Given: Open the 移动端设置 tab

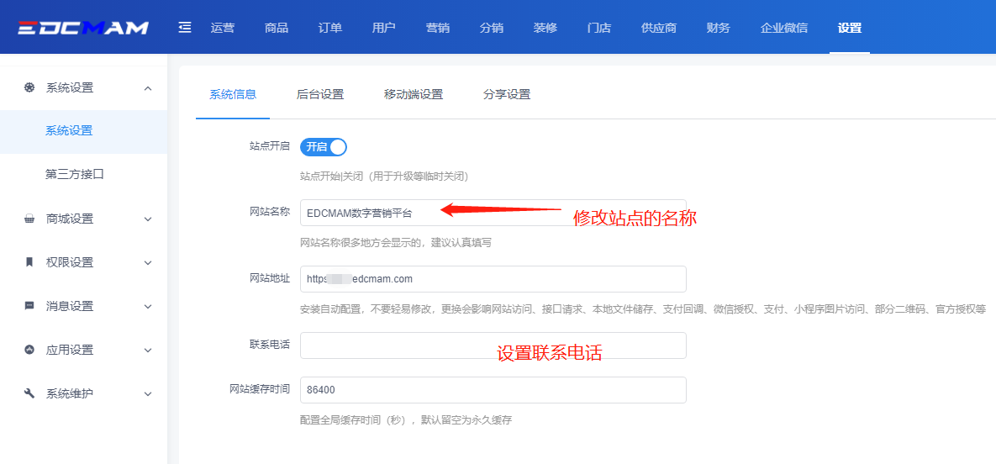Looking at the screenshot, I should point(413,94).
